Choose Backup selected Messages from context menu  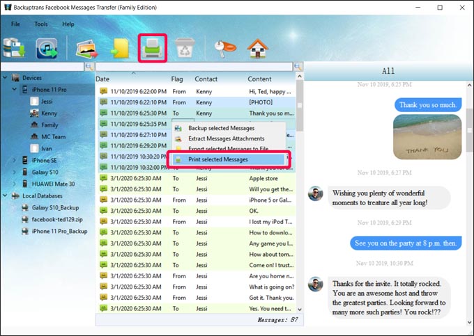[229, 128]
